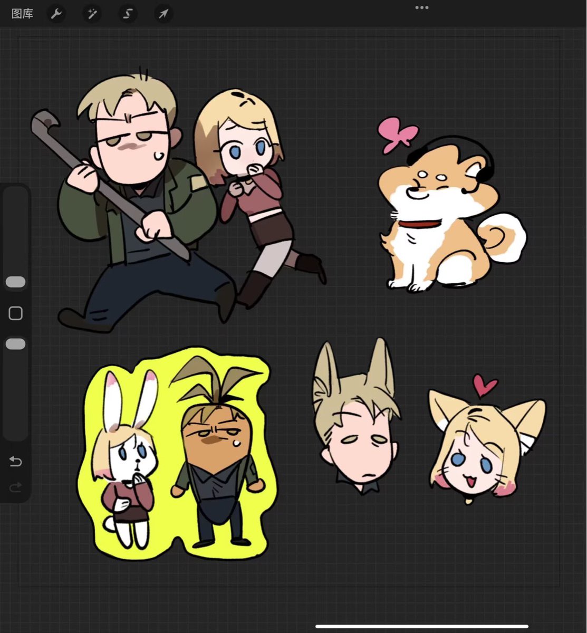Open the 图库 gallery
587x633 pixels.
point(22,14)
